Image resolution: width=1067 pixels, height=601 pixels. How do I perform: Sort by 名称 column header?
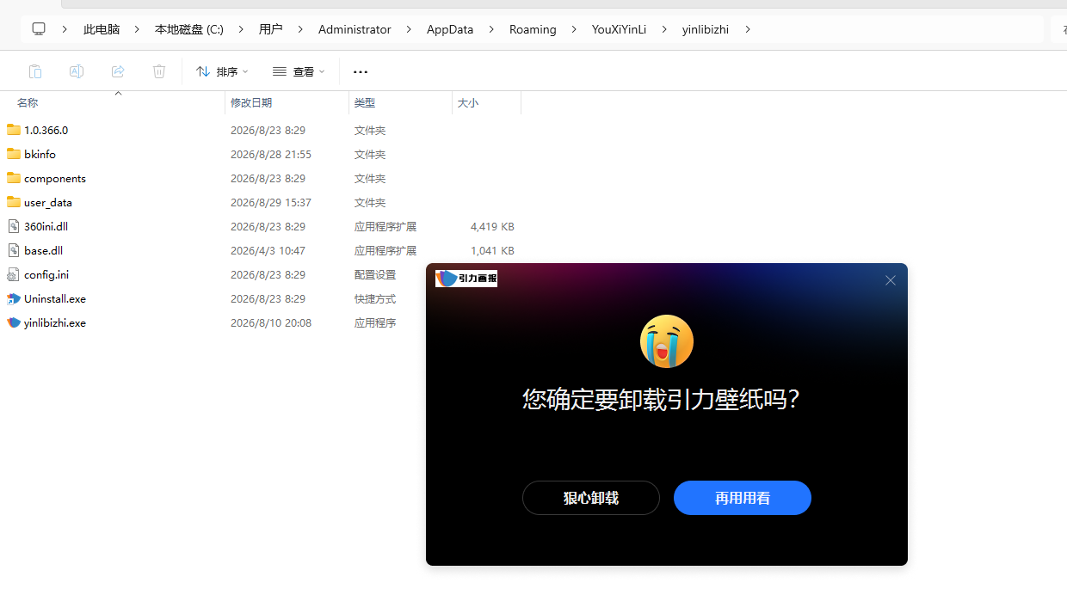click(28, 102)
